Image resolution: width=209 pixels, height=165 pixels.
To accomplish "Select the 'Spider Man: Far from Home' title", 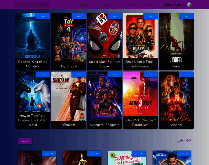I will 105,64.
